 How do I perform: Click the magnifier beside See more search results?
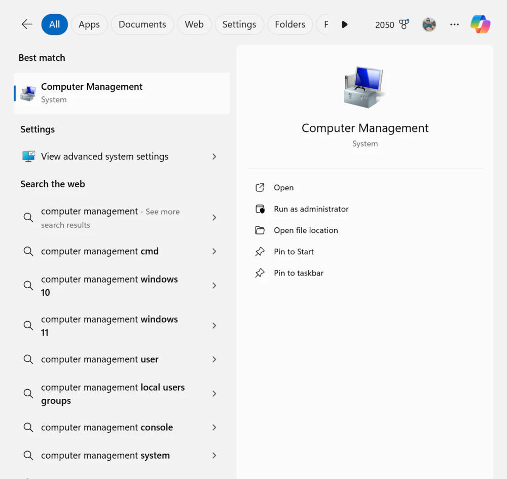[x=28, y=217]
